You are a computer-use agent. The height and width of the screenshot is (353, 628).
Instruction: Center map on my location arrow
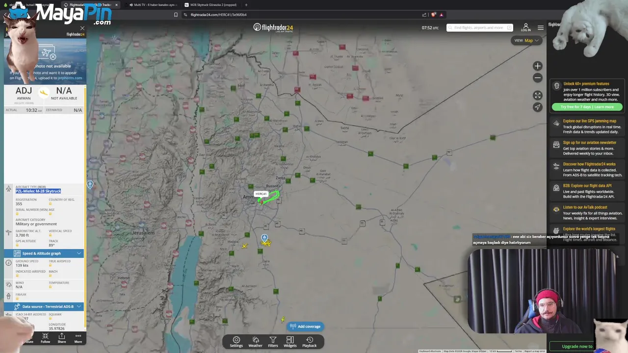coord(538,107)
